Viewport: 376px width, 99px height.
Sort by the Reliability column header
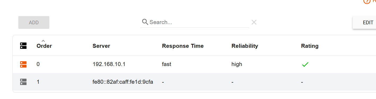coord(245,46)
